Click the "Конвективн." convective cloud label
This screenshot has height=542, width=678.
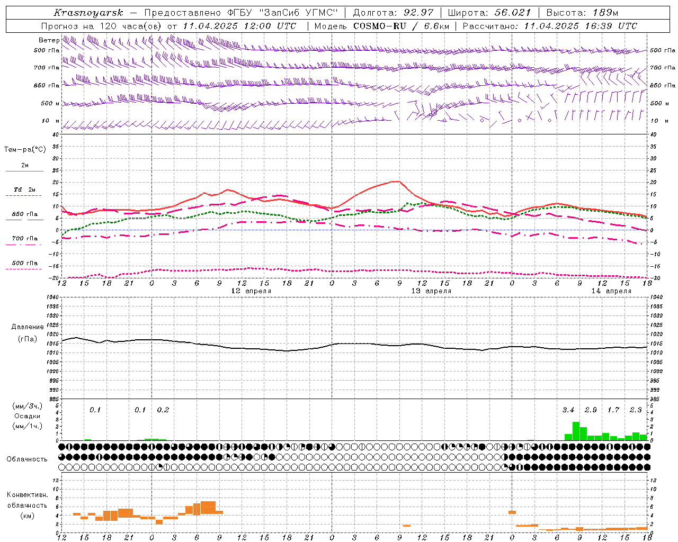point(28,495)
